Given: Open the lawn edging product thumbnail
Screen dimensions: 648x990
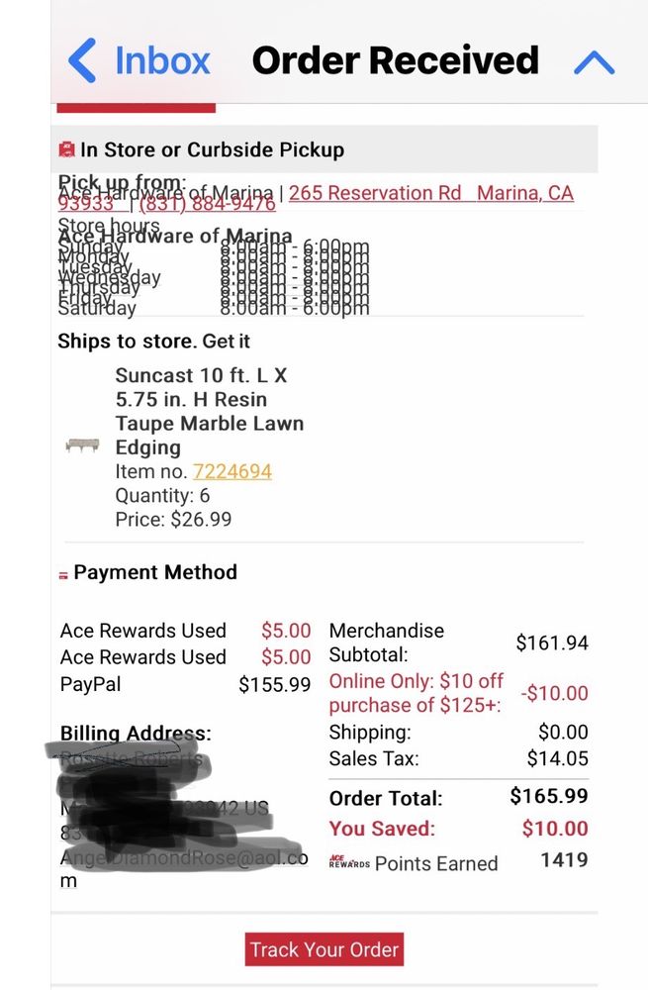Looking at the screenshot, I should click(83, 445).
